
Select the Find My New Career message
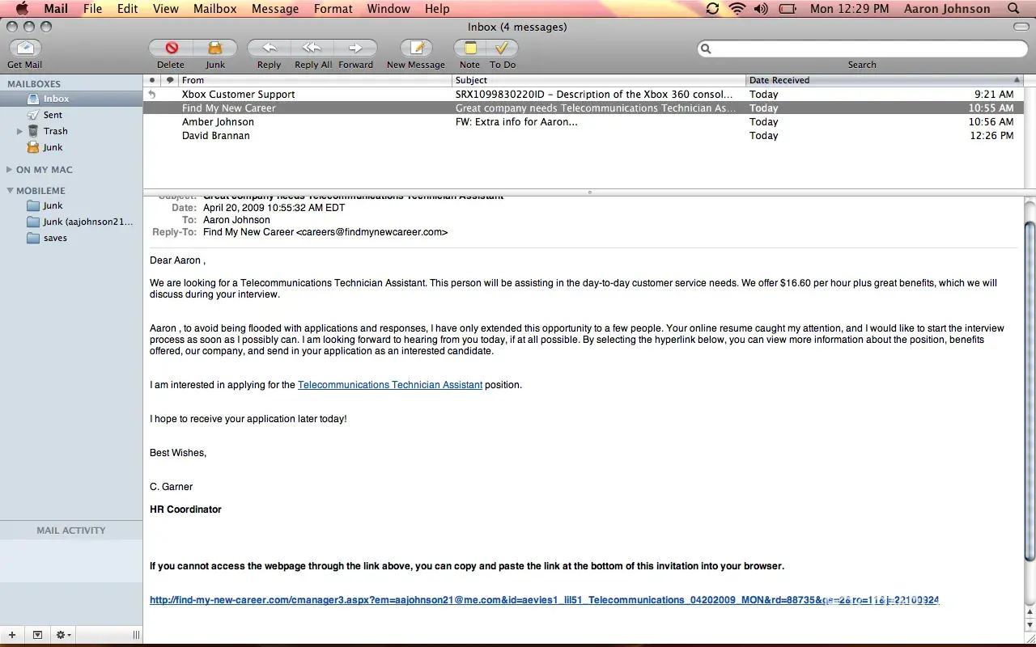(584, 108)
